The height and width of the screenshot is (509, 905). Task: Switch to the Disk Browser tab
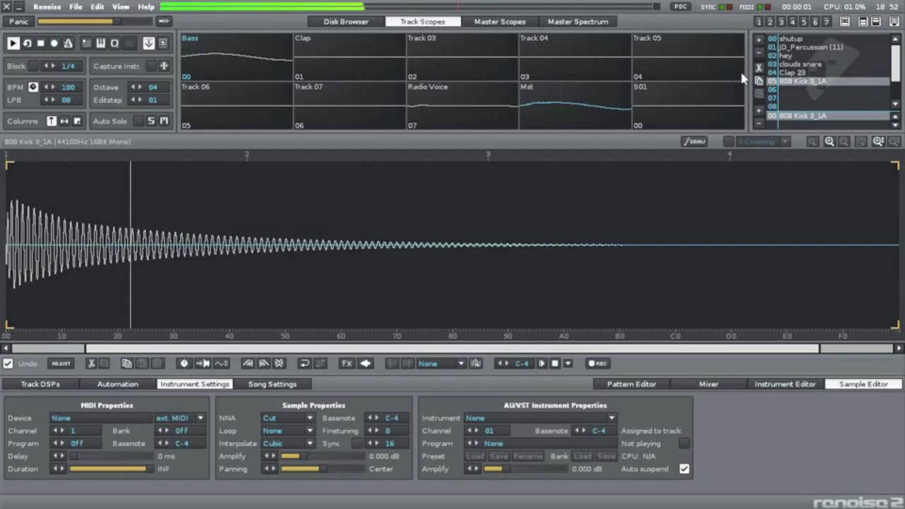pyautogui.click(x=346, y=21)
